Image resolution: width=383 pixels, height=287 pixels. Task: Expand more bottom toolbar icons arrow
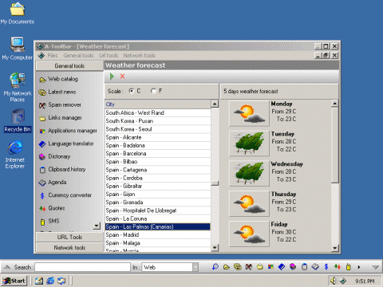[359, 267]
